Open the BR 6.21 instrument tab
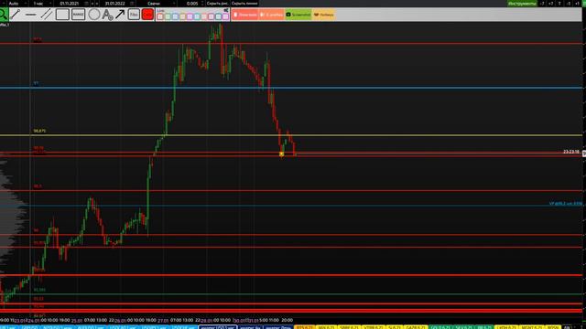The width and height of the screenshot is (586, 329). (484, 327)
